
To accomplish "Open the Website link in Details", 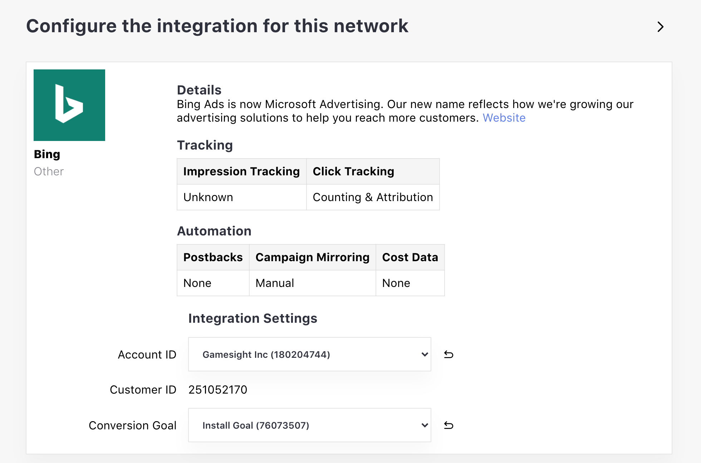I will pyautogui.click(x=504, y=118).
